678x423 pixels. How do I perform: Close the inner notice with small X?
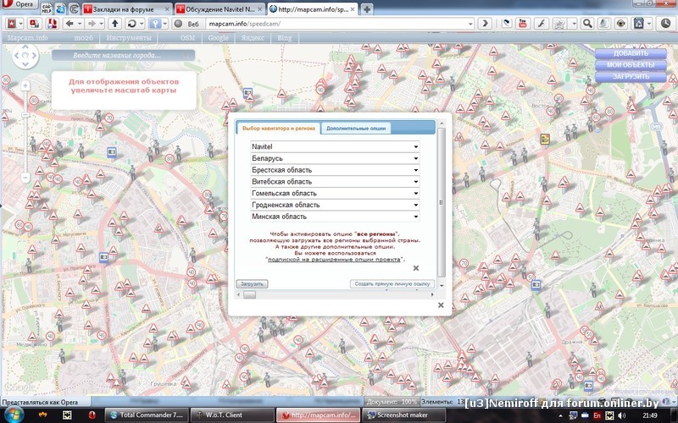coord(416,268)
